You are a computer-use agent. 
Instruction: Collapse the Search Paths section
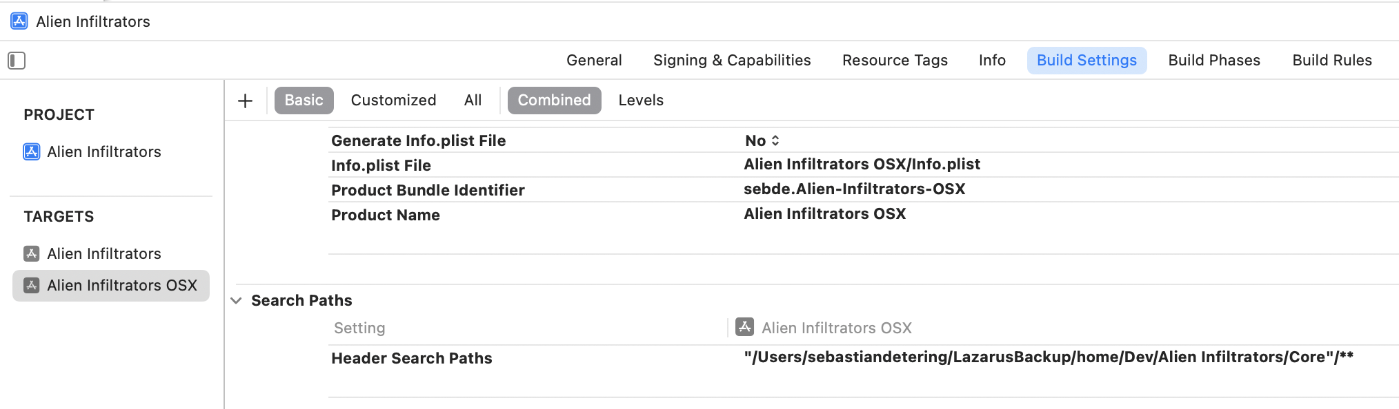pos(237,301)
